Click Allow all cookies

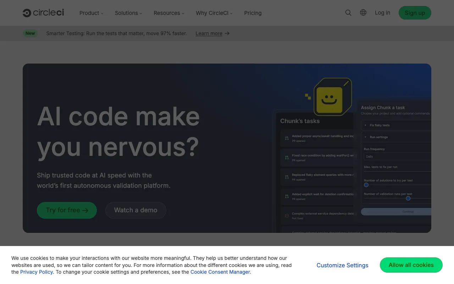click(411, 265)
